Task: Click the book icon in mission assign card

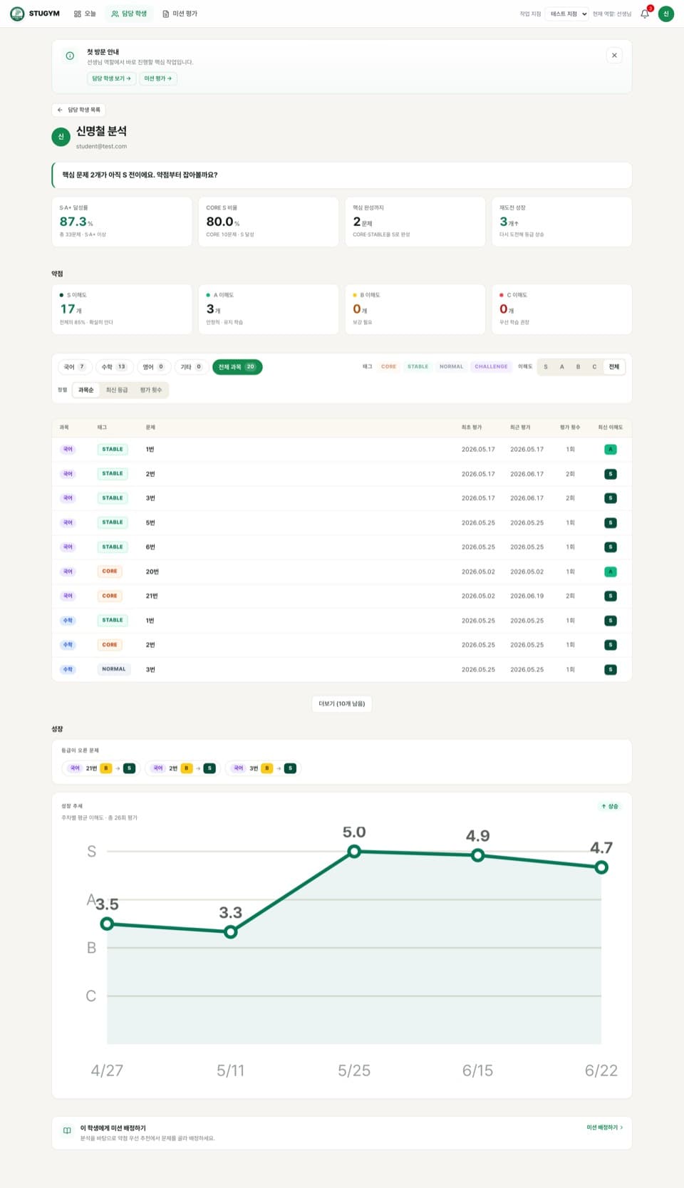Action: (x=67, y=1130)
